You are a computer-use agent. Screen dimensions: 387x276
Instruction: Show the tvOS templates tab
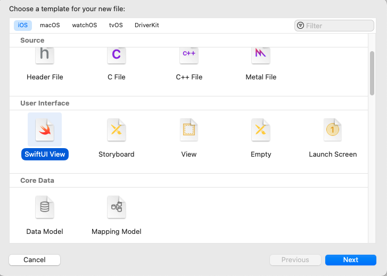(116, 25)
